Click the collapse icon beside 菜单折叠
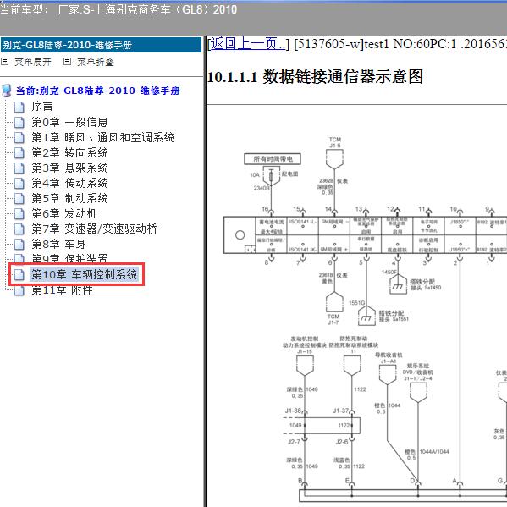The image size is (507, 507). click(67, 62)
